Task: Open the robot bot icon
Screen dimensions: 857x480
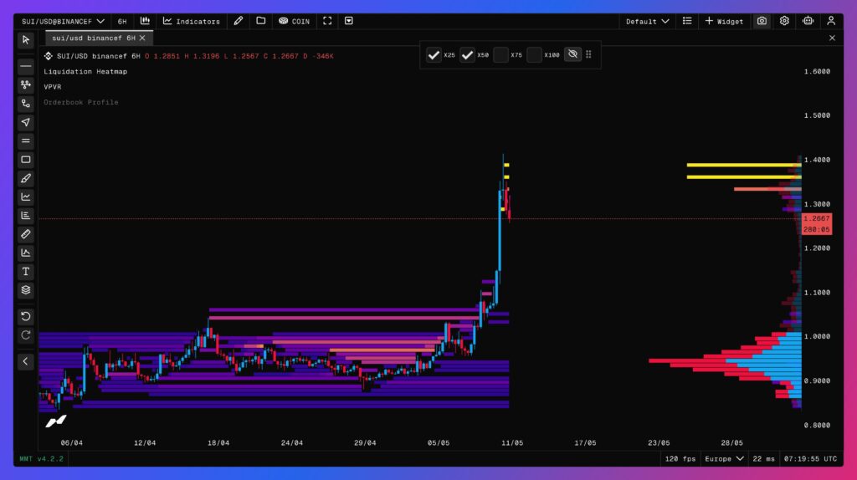Action: 808,21
